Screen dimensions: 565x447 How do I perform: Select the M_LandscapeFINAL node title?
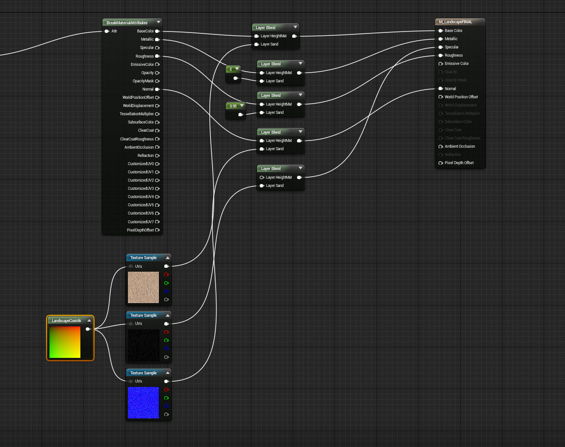[455, 22]
